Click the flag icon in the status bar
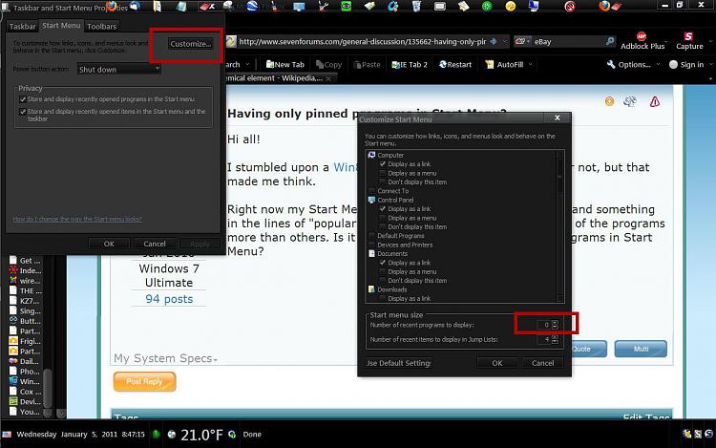This screenshot has width=716, height=448. [x=7, y=435]
